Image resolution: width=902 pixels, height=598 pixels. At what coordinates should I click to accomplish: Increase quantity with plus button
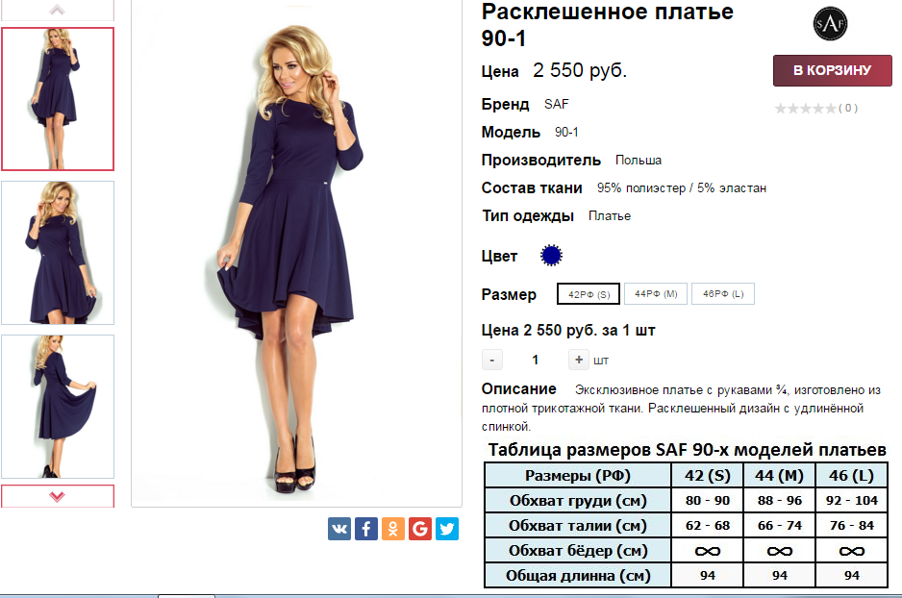[579, 360]
